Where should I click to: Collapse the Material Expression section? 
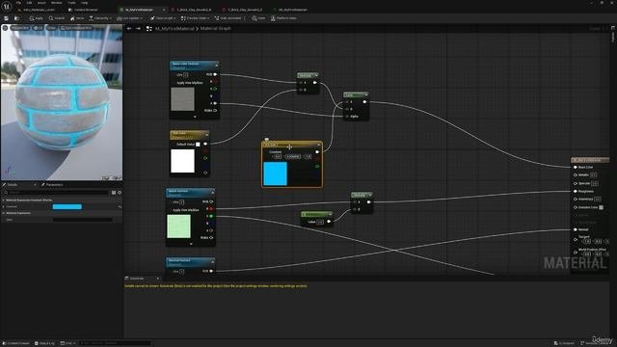tap(4, 213)
